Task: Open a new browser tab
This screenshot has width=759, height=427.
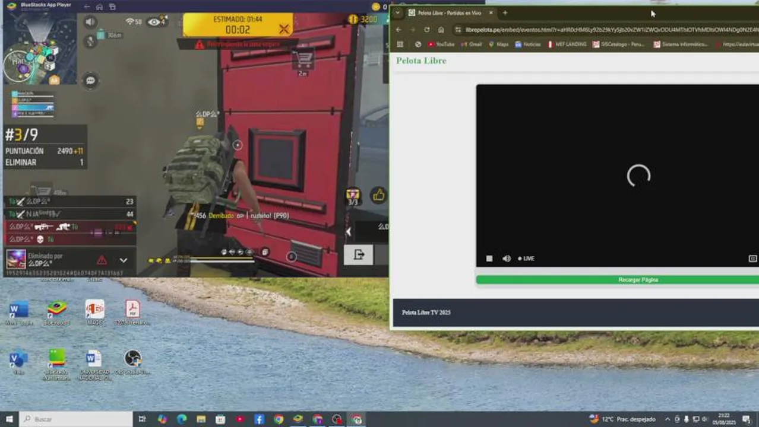Action: (505, 12)
